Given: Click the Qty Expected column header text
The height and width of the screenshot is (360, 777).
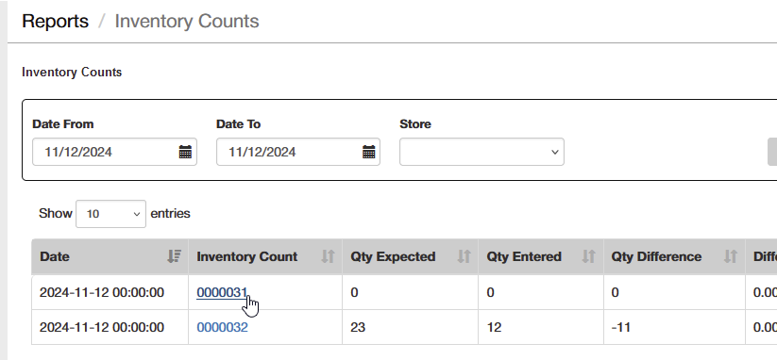Looking at the screenshot, I should click(x=393, y=256).
